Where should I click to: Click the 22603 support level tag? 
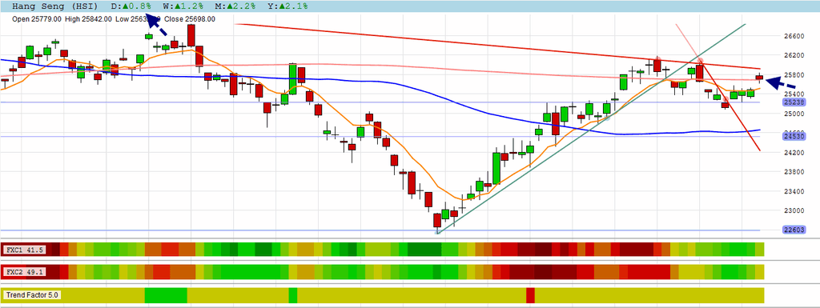pyautogui.click(x=794, y=230)
